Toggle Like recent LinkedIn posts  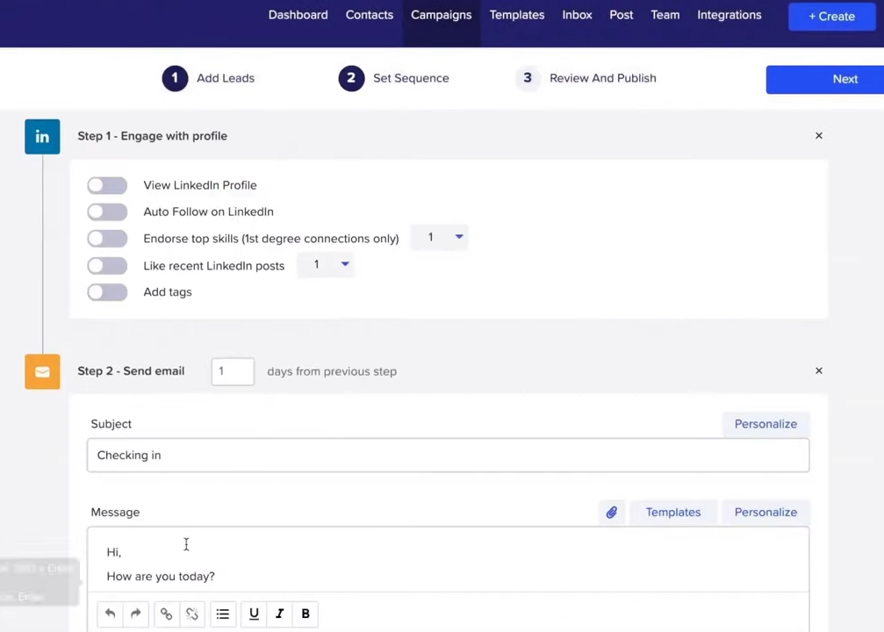pyautogui.click(x=107, y=266)
